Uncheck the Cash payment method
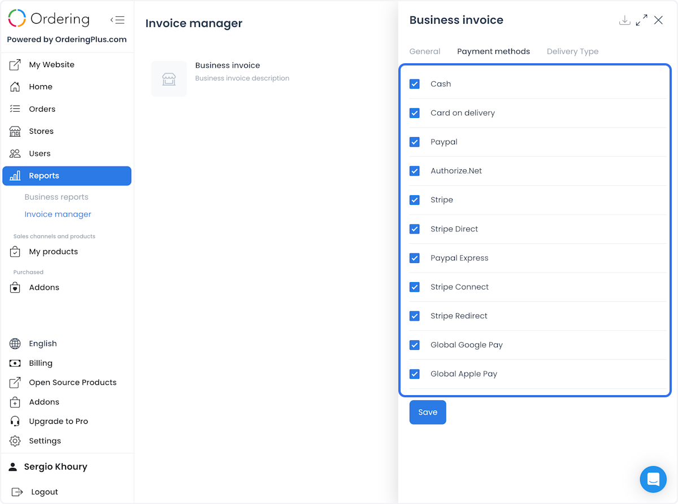 415,84
